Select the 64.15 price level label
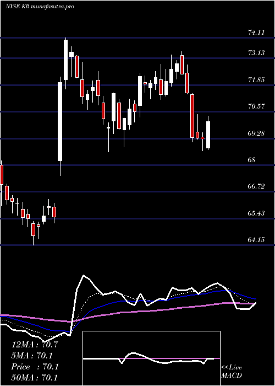 (256, 239)
